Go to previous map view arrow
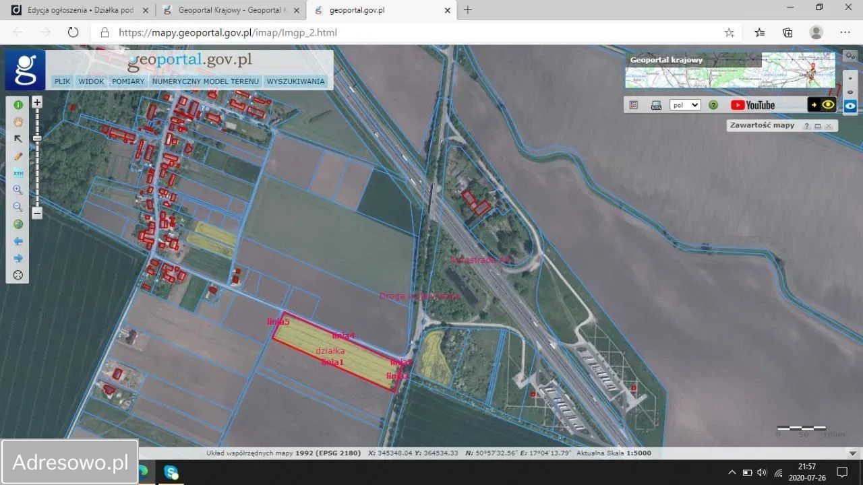The width and height of the screenshot is (863, 485). click(18, 241)
